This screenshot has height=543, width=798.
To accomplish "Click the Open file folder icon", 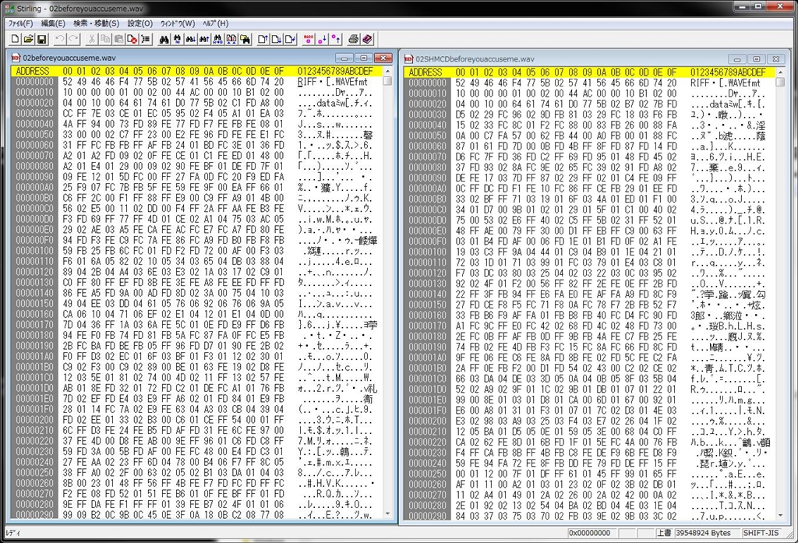I will (x=28, y=38).
